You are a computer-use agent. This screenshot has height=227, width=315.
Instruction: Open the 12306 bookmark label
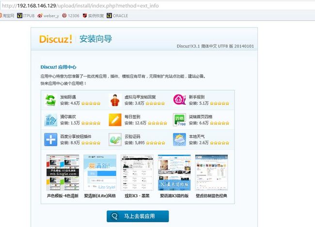coord(74,16)
